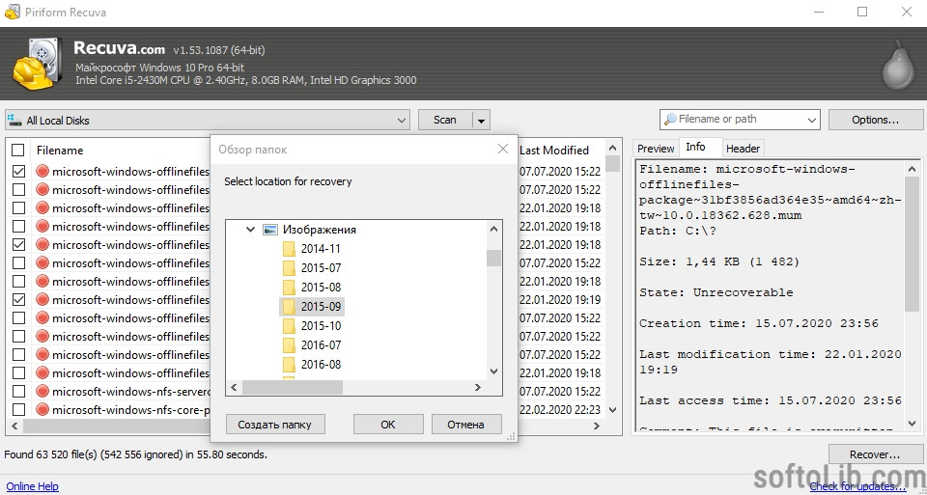Click the 2015-07 folder icon
The width and height of the screenshot is (927, 495).
[x=289, y=268]
